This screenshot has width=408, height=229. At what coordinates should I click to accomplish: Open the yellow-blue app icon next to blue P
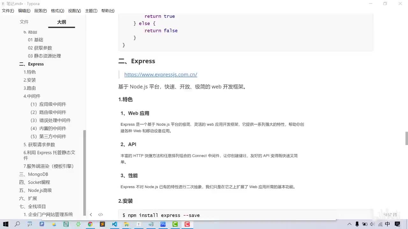pyautogui.click(x=54, y=224)
